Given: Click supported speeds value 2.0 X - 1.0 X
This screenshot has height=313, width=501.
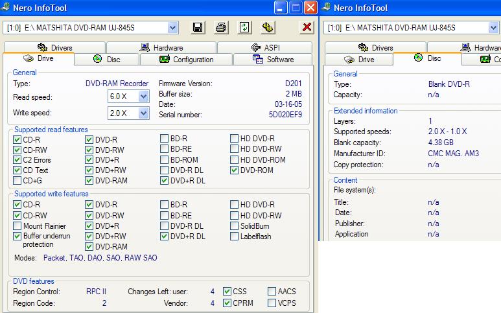Looking at the screenshot, I should tap(447, 132).
